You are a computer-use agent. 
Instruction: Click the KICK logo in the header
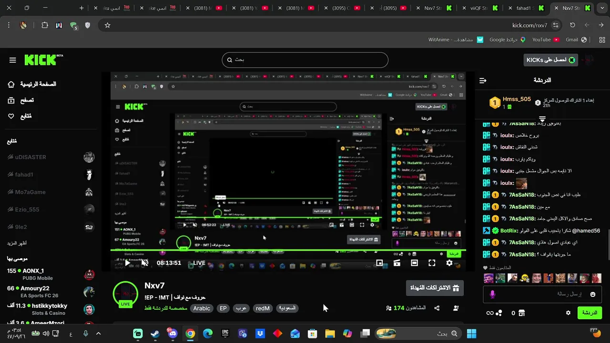[x=43, y=60]
